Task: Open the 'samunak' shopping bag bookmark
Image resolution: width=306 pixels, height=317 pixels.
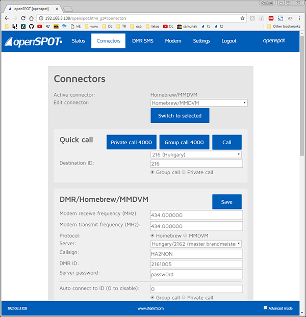Action: (187, 27)
